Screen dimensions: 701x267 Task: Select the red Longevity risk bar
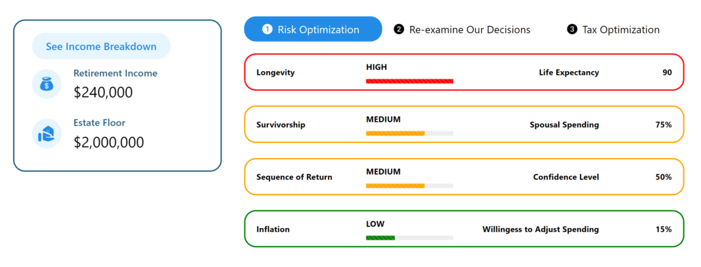point(409,81)
